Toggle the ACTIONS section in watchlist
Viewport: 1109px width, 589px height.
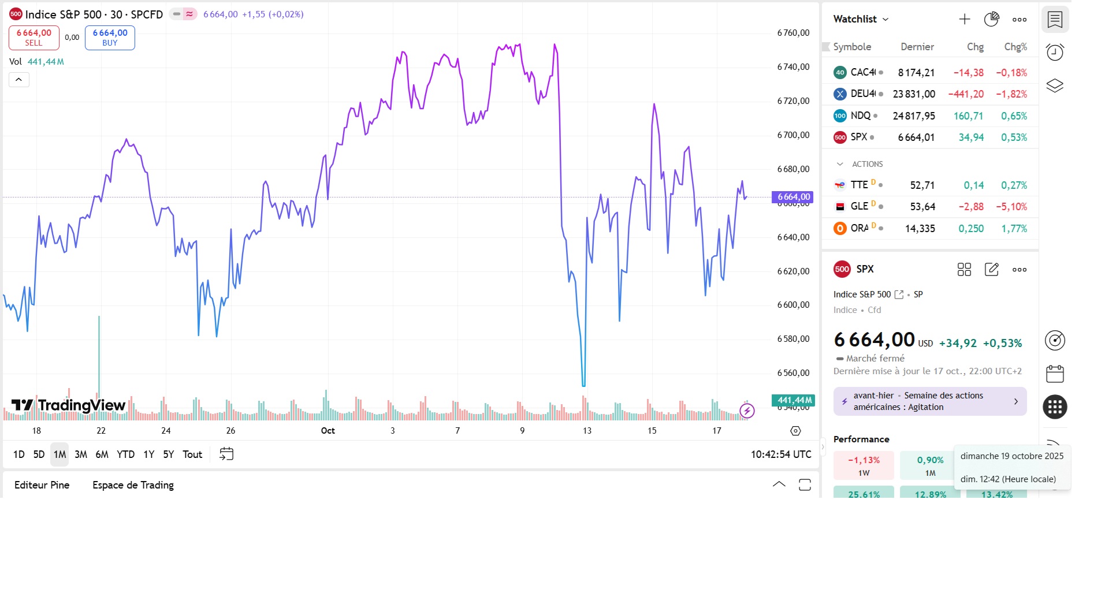coord(840,164)
